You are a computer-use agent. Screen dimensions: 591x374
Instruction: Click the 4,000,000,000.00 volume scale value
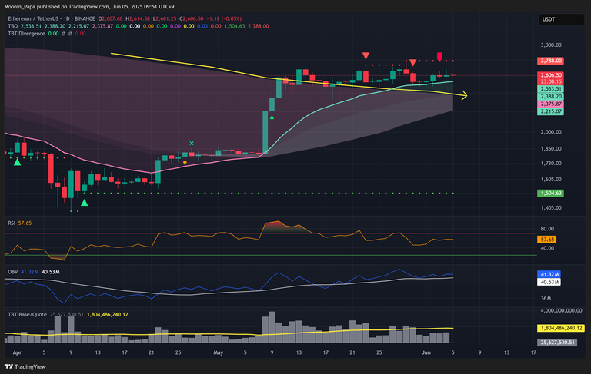click(561, 310)
